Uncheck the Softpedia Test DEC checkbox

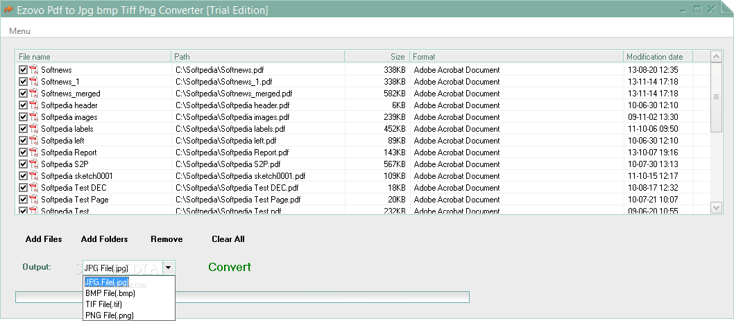[23, 188]
